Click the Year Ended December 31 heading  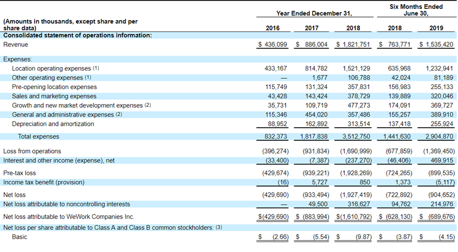[x=314, y=13]
